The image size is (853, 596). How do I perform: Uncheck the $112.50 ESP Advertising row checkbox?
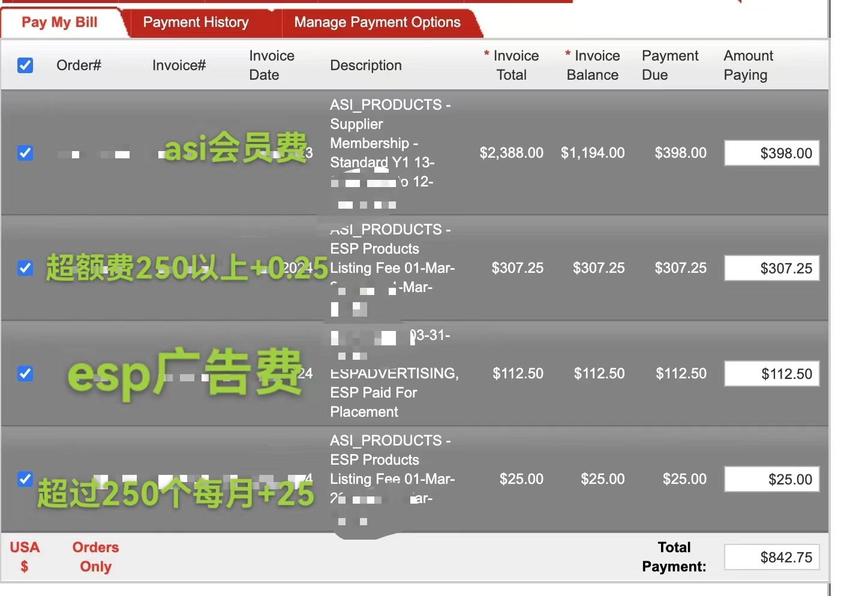click(x=25, y=374)
